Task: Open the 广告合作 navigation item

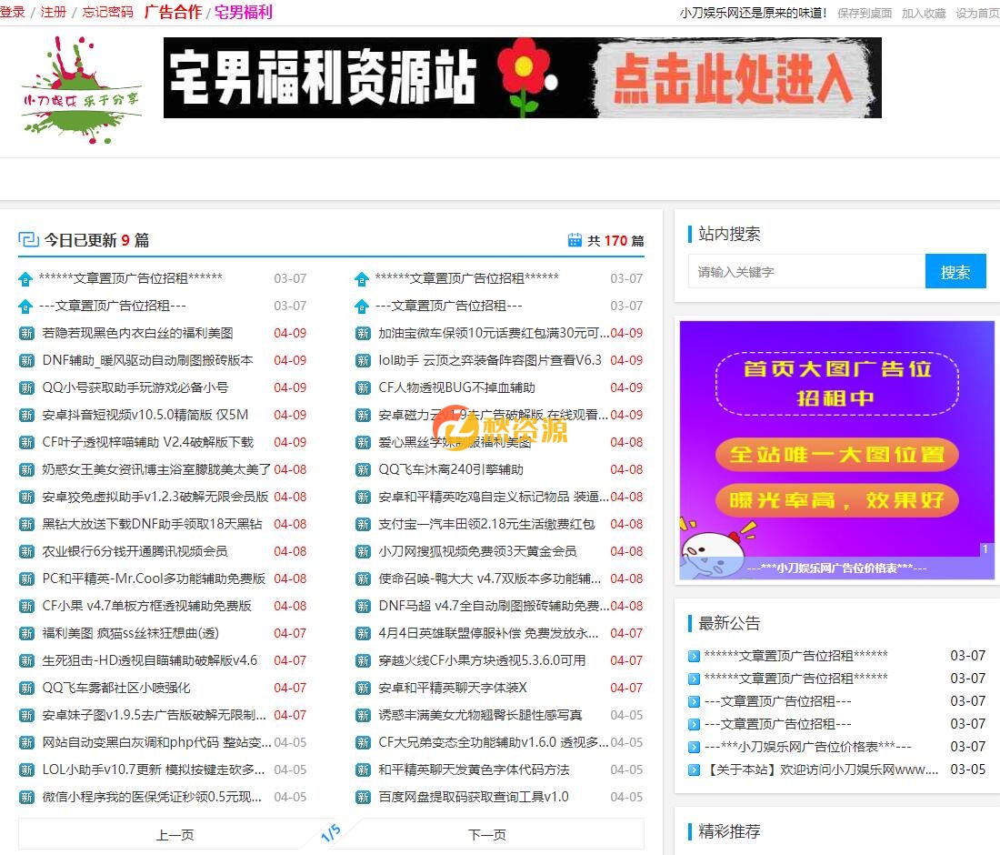Action: pos(176,14)
